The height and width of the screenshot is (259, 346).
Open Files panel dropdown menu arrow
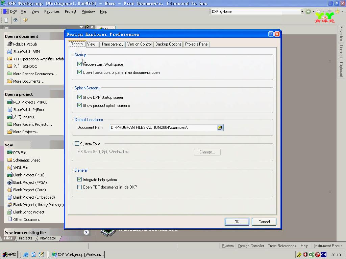[x=81, y=27]
